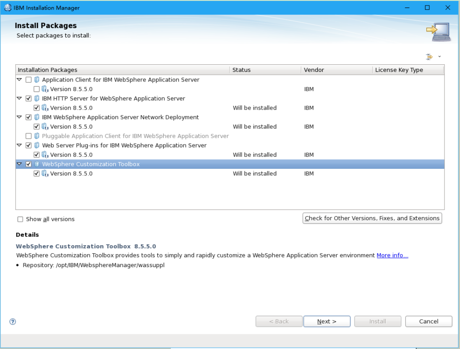Open the More info link
The height and width of the screenshot is (349, 460).
(392, 255)
